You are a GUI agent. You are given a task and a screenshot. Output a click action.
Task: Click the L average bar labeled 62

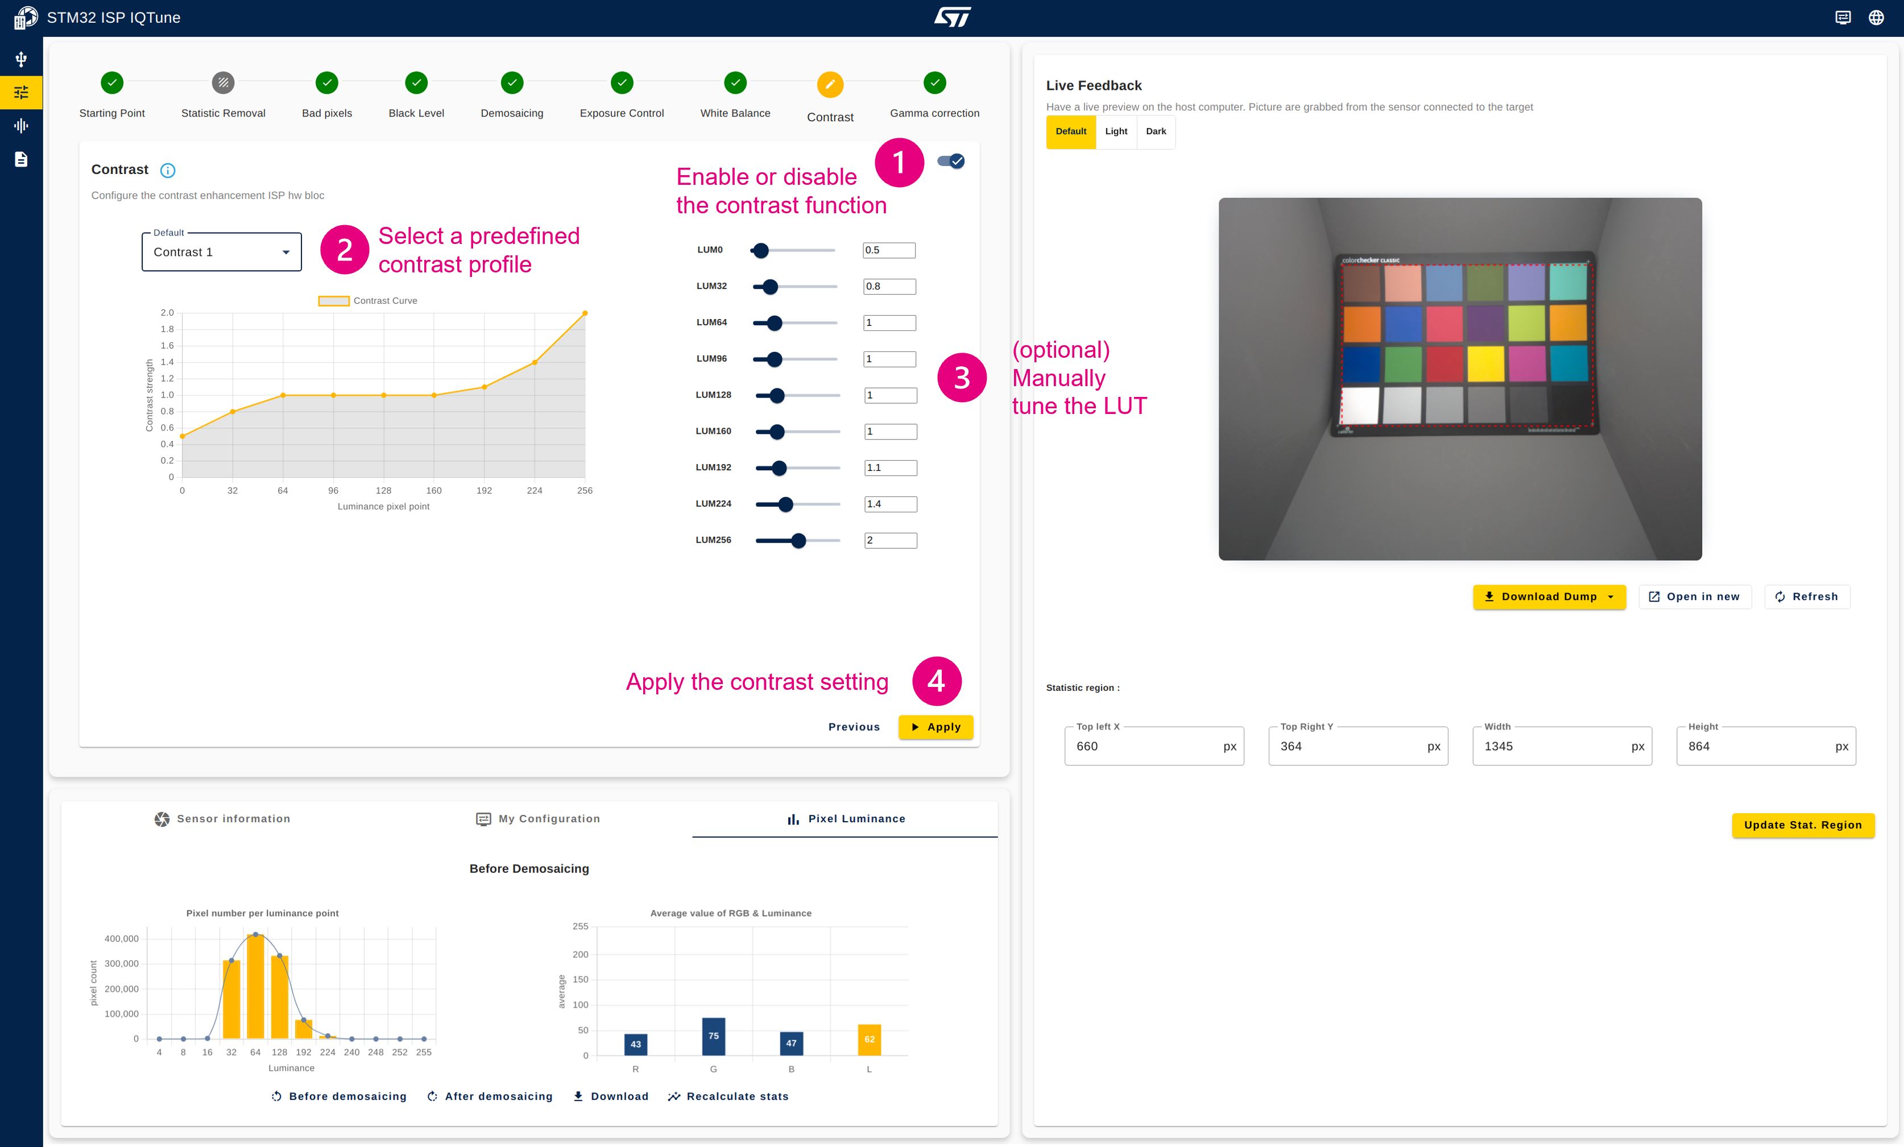point(870,1040)
